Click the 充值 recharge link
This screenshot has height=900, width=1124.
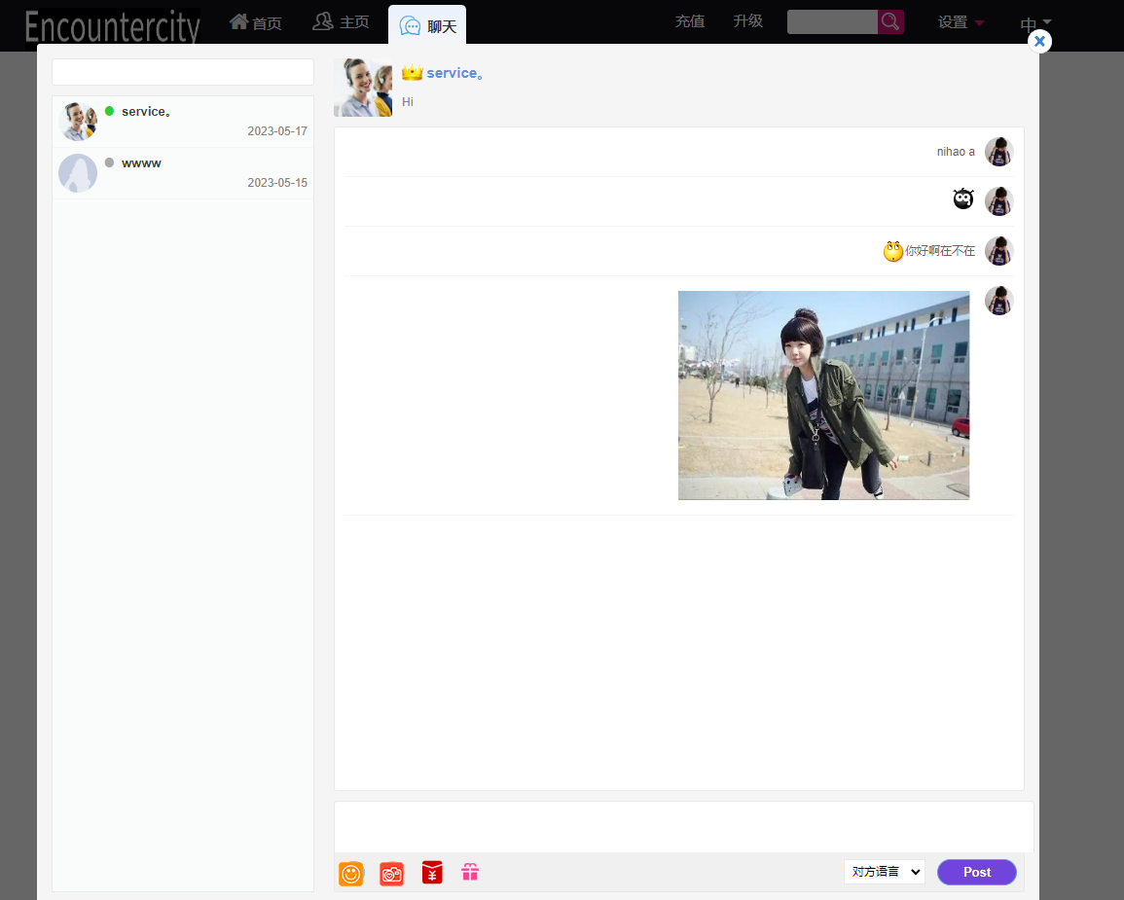click(x=689, y=21)
